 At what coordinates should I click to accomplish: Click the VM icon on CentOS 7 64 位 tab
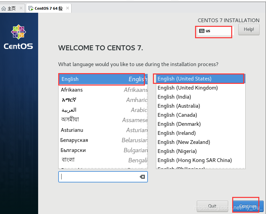pos(31,8)
